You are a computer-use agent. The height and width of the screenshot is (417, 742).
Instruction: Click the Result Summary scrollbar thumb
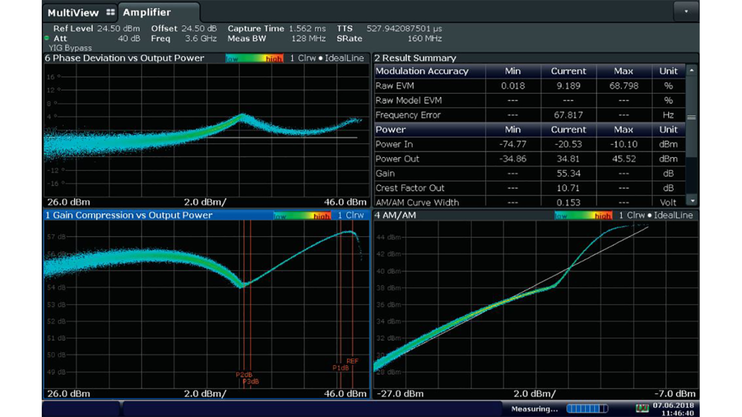[691, 116]
